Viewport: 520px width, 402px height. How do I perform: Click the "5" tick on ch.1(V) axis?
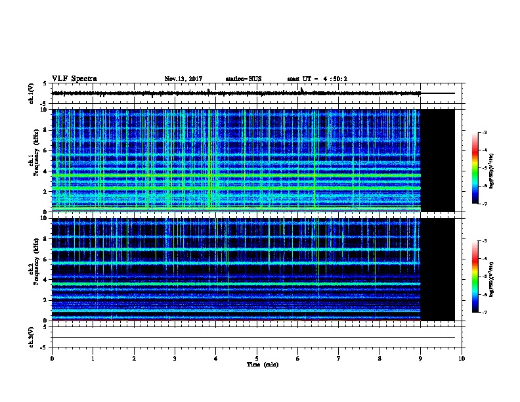tap(45, 83)
